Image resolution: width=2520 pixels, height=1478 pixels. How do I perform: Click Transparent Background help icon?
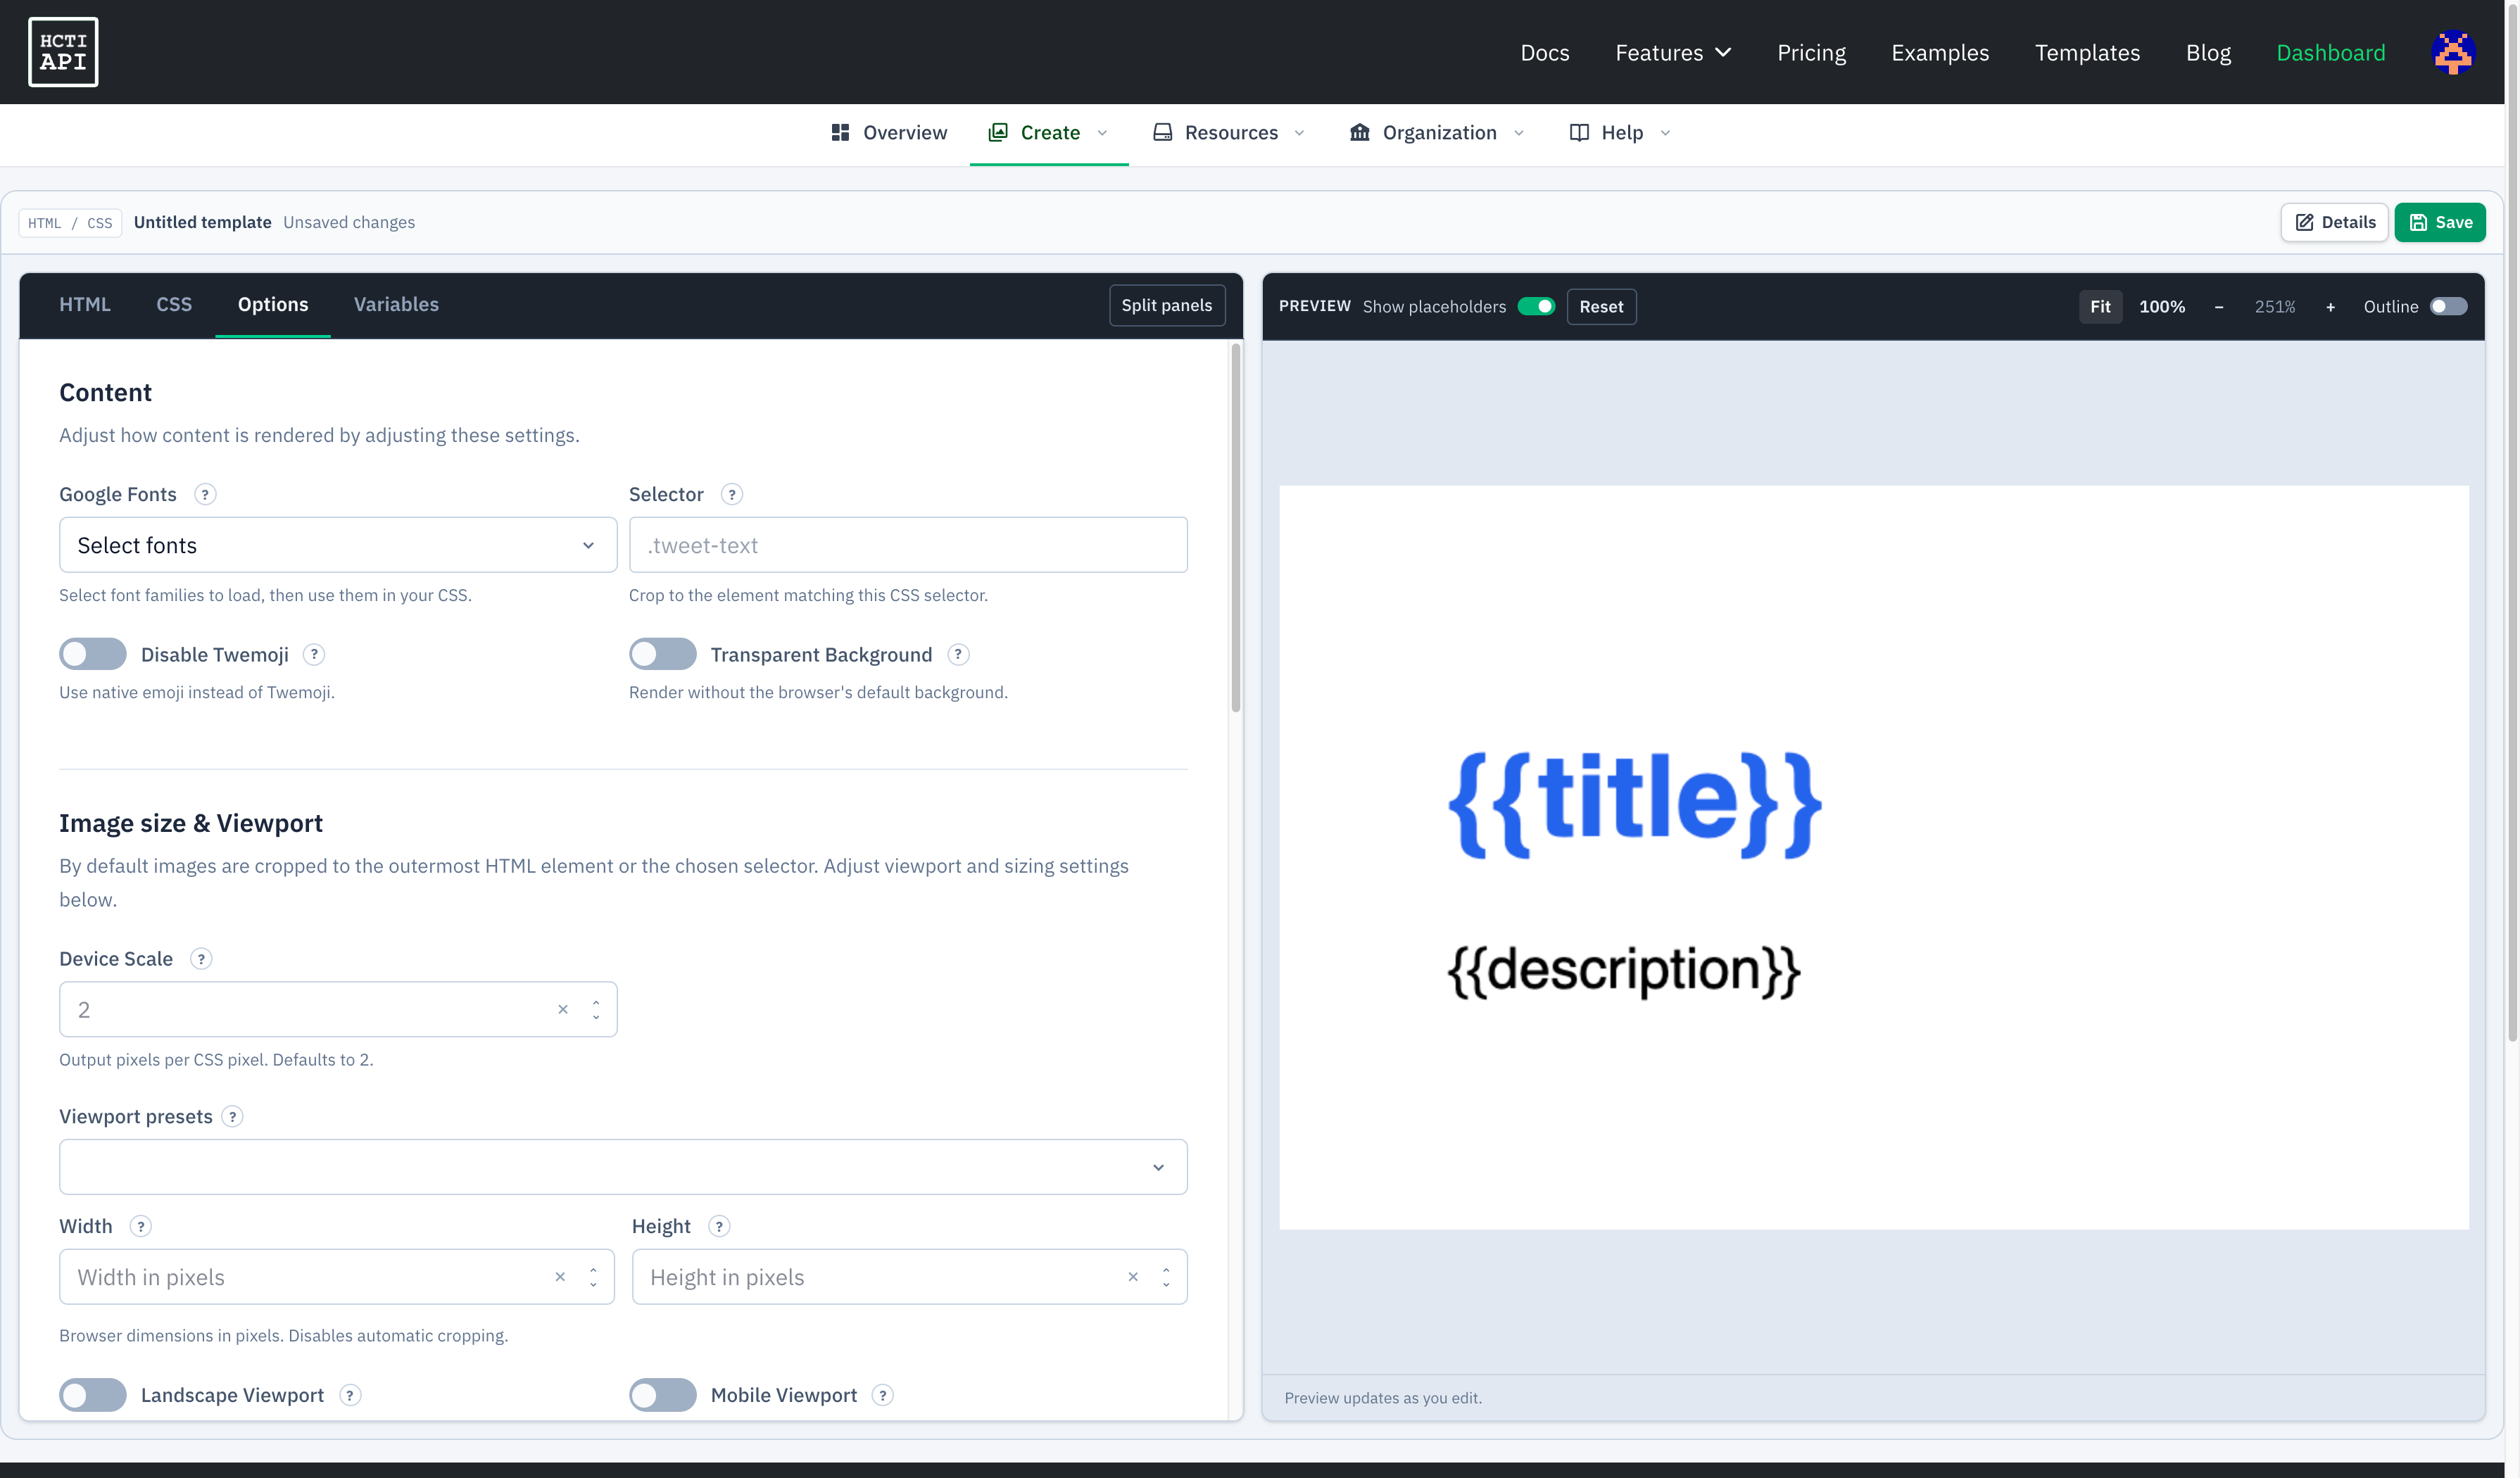click(x=958, y=654)
